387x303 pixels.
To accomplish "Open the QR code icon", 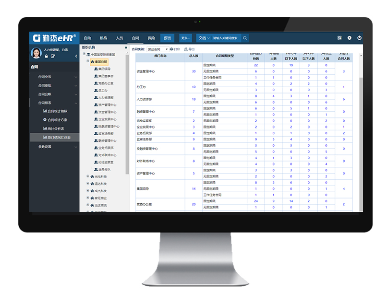I will [x=339, y=38].
